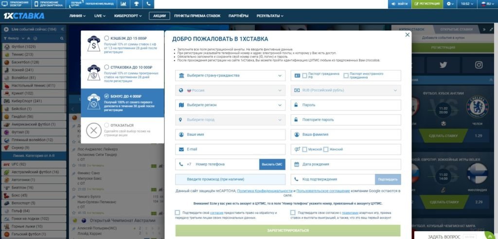Open Выберите регион dropdown
Image resolution: width=498 pixels, height=239 pixels.
[x=230, y=105]
